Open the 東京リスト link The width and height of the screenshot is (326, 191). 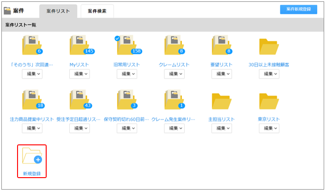coord(269,119)
